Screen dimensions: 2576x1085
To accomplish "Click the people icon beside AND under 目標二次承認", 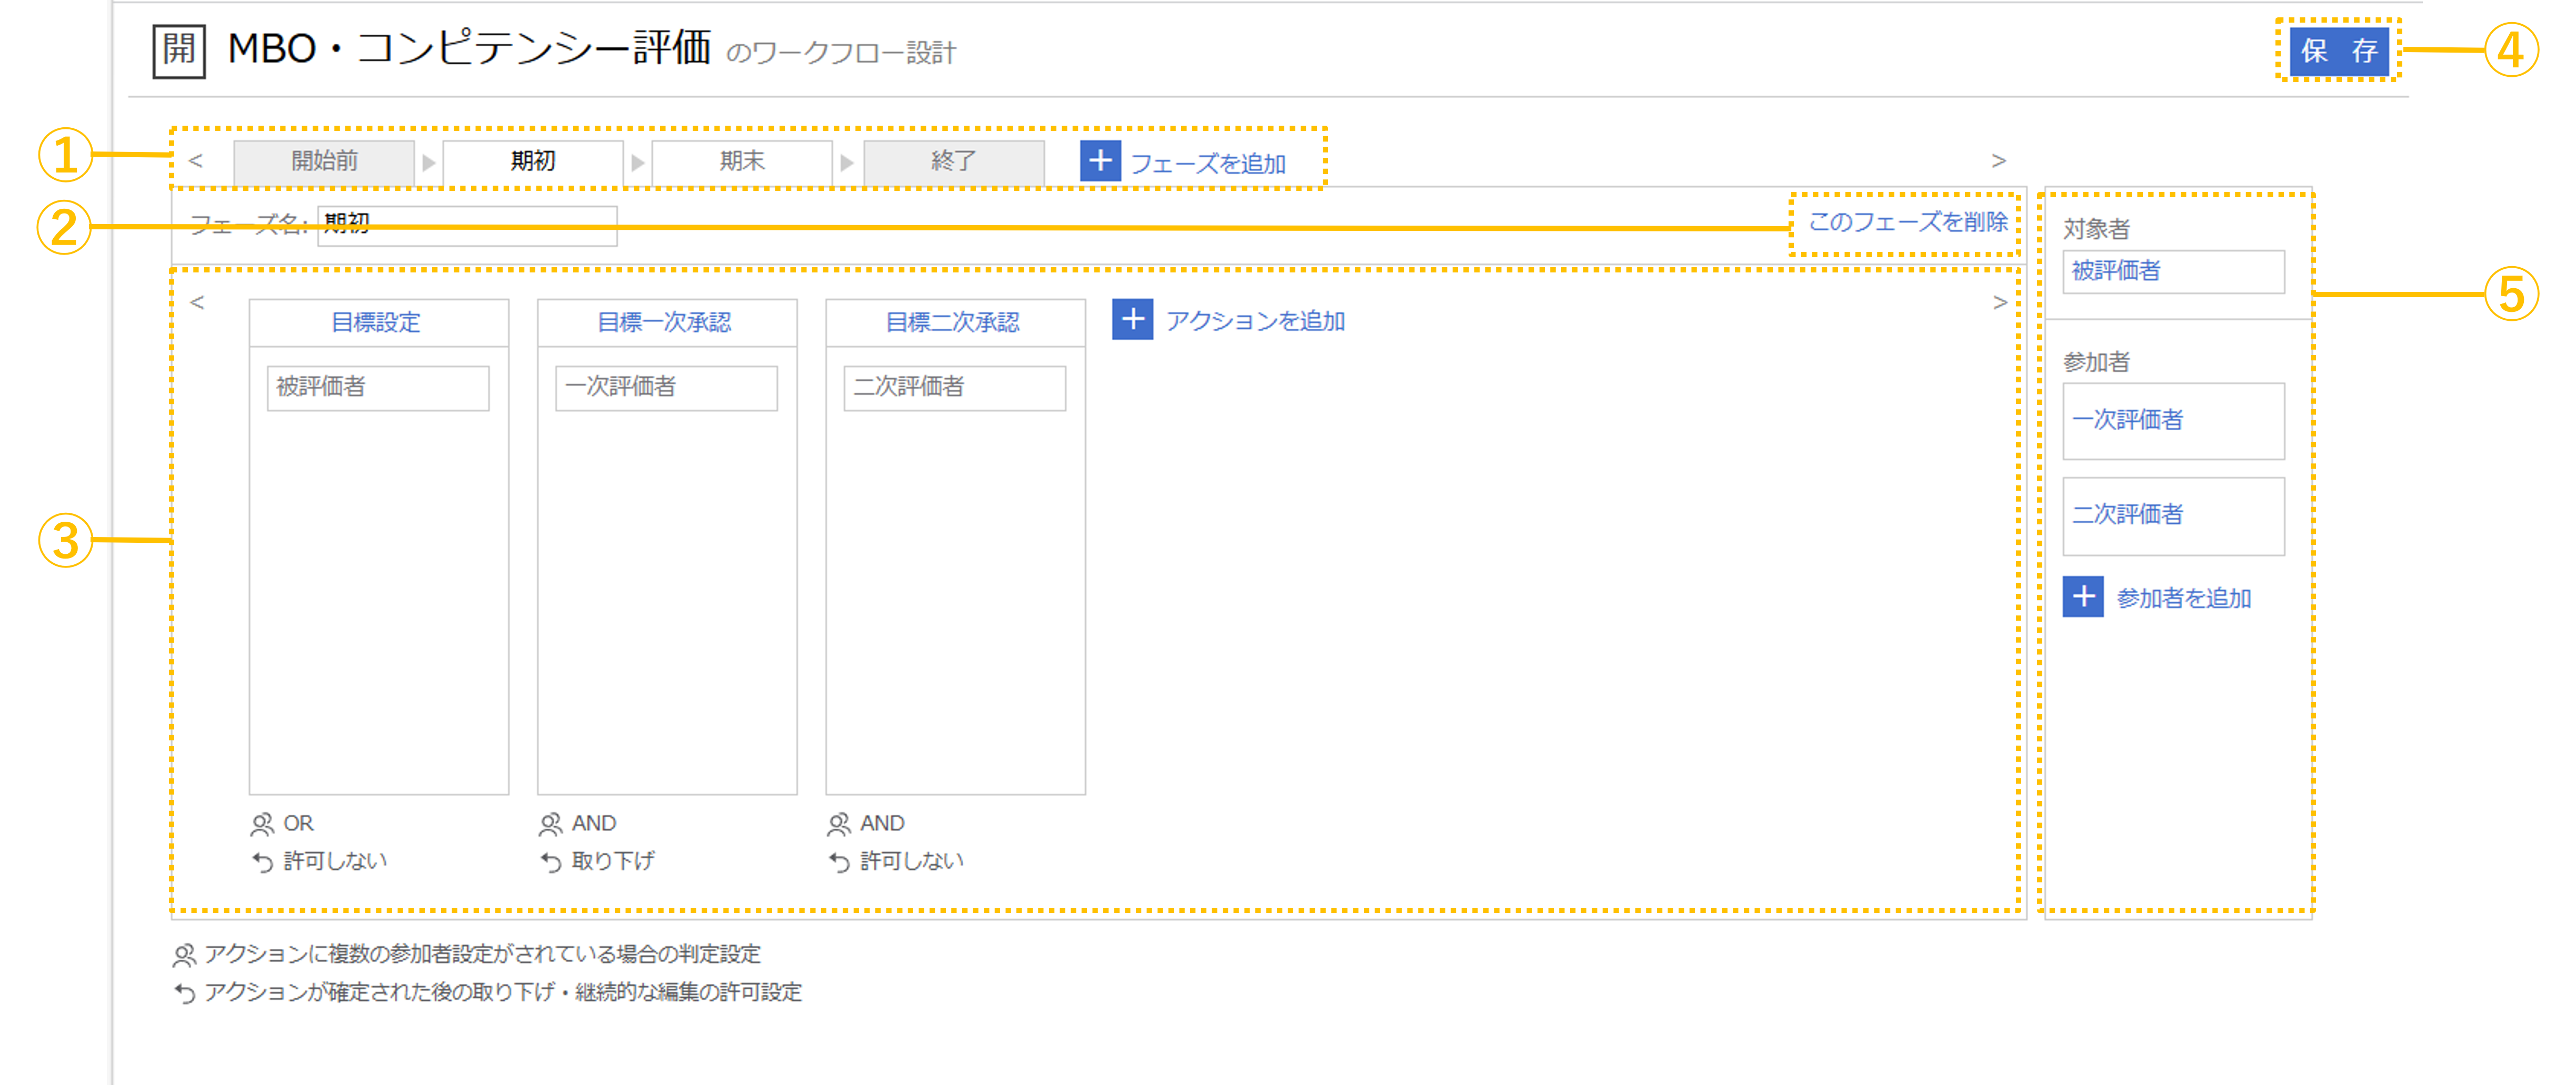I will coord(839,823).
